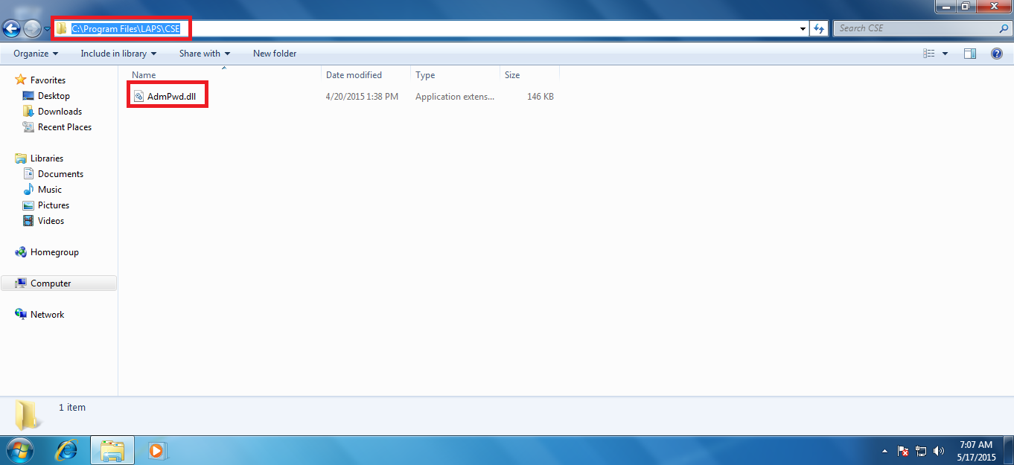Open the Share with menu
Viewport: 1014px width, 465px height.
205,54
